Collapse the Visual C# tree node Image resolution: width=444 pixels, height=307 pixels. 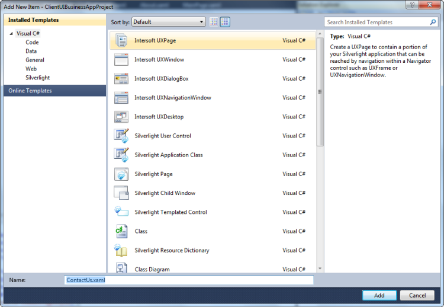(x=11, y=33)
